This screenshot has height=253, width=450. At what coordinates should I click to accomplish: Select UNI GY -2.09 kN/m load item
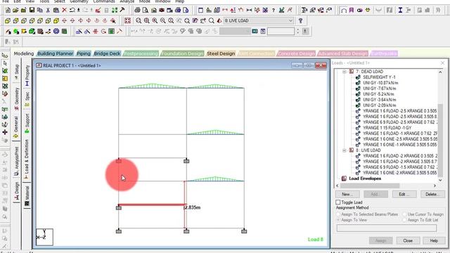point(379,105)
